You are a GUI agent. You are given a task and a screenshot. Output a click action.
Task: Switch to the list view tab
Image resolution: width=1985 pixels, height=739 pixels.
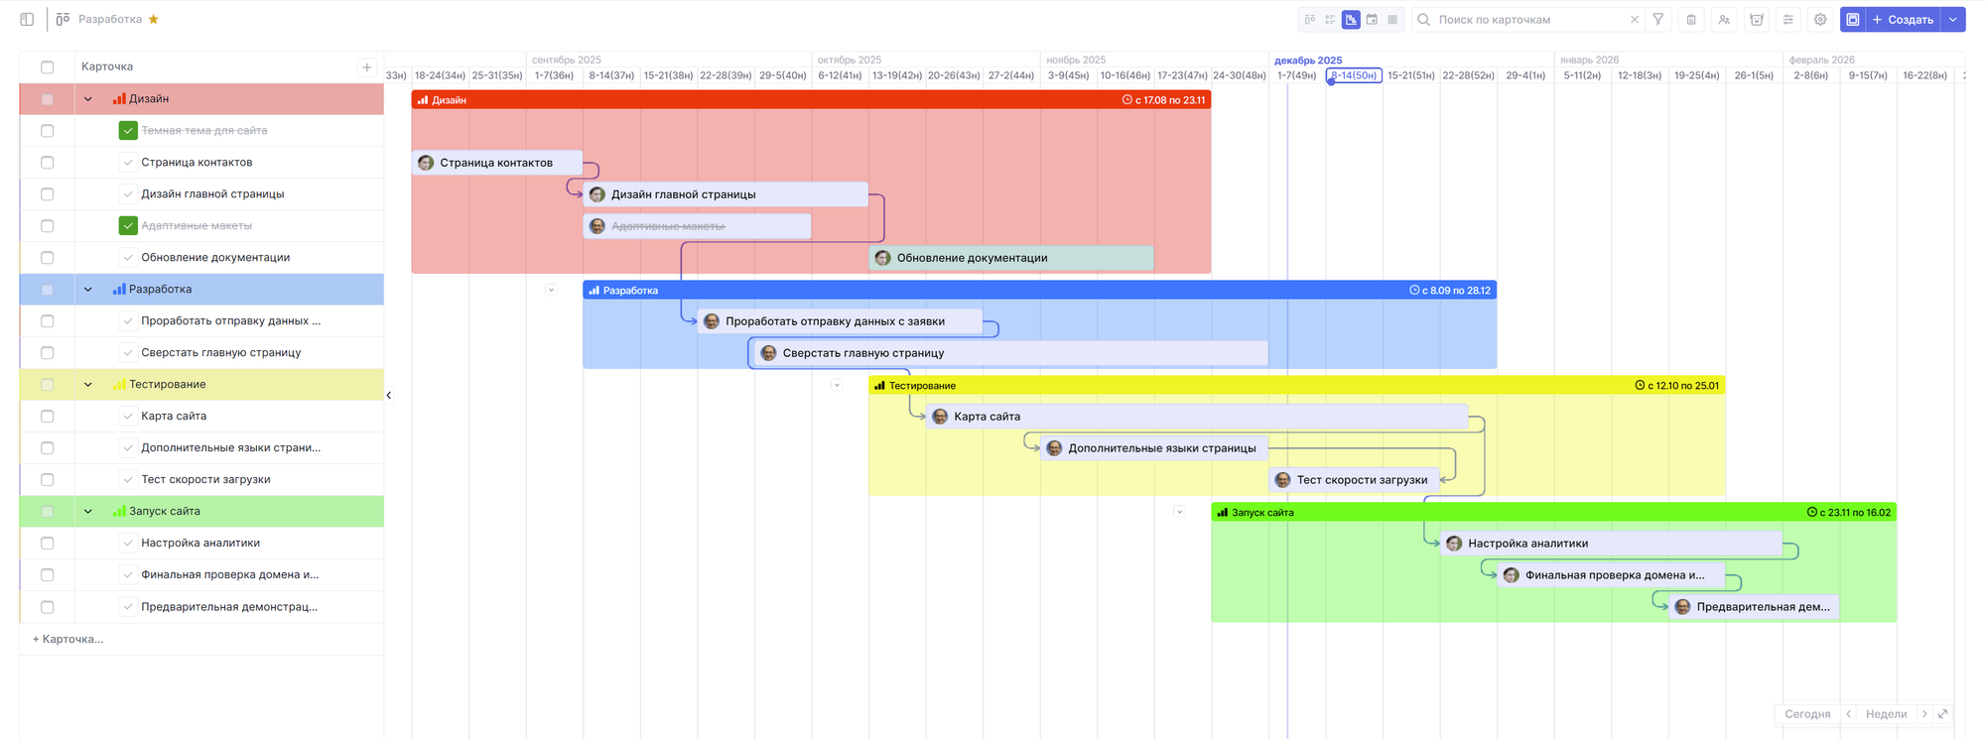coord(1330,20)
